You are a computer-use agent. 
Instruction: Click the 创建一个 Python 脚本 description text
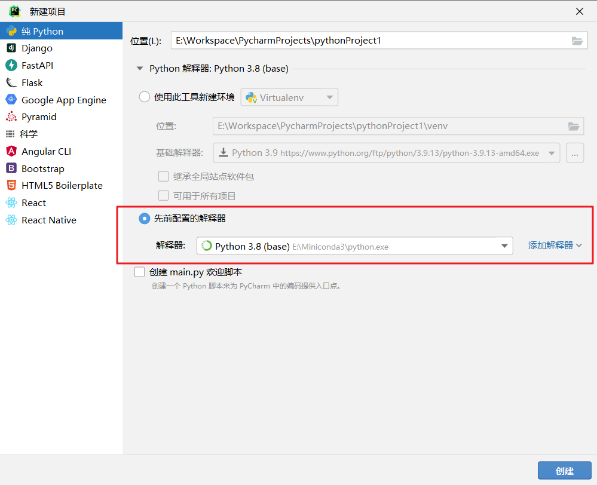pos(246,286)
